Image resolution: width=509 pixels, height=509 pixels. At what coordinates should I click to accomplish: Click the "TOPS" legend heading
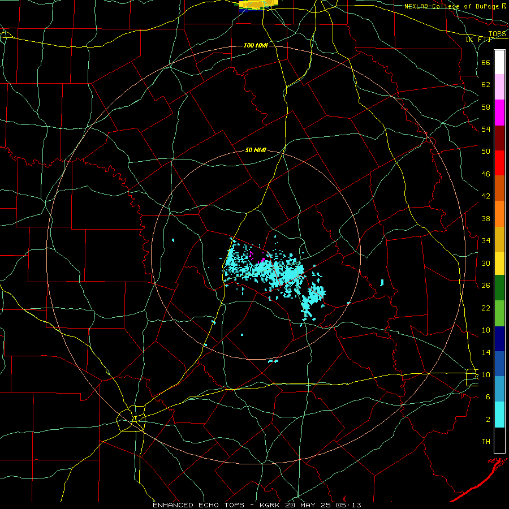click(x=497, y=34)
